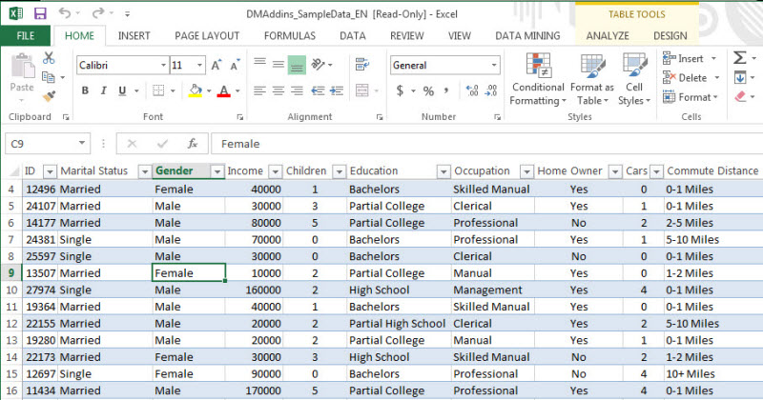Click the Percent Style button

(428, 91)
